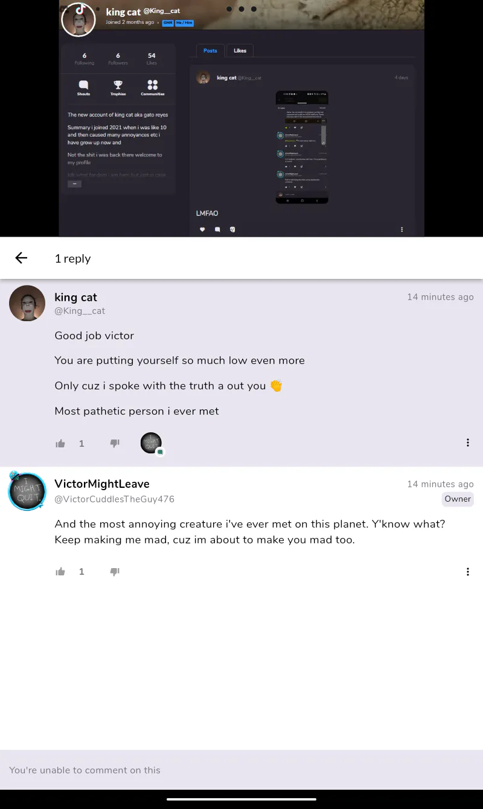Open more options on VictorMightLeave's reply
Screen dimensions: 483x809
tap(468, 572)
